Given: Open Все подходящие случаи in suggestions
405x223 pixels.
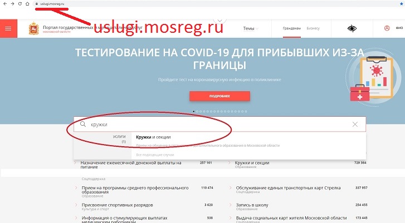Looking at the screenshot, I should [x=155, y=155].
